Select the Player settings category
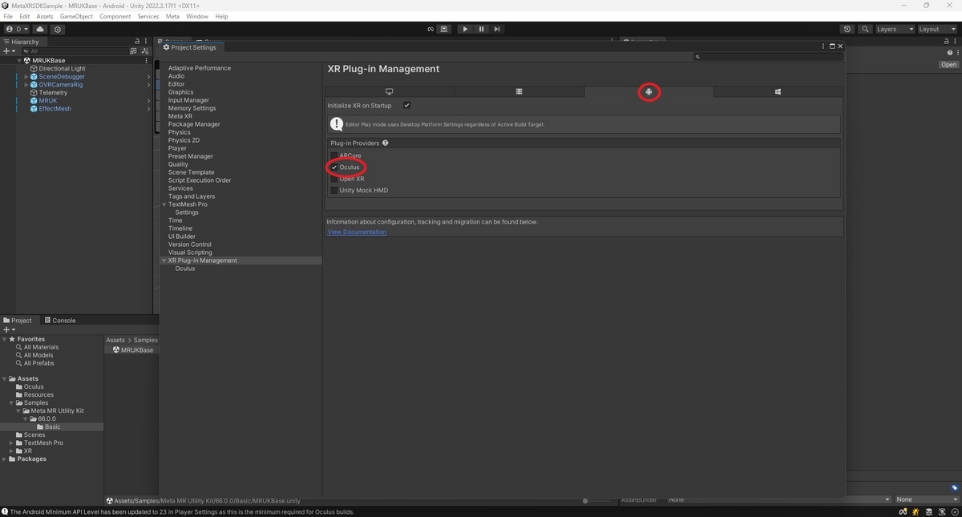 (177, 148)
